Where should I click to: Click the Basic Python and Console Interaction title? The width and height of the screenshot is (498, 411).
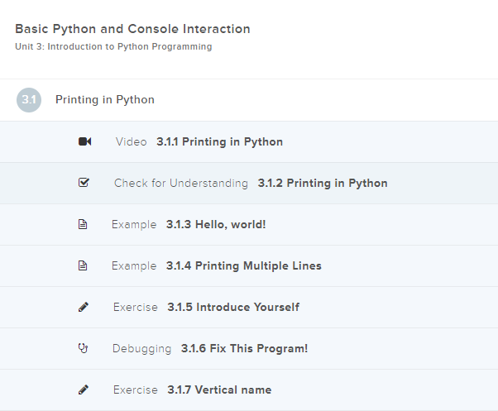point(132,29)
